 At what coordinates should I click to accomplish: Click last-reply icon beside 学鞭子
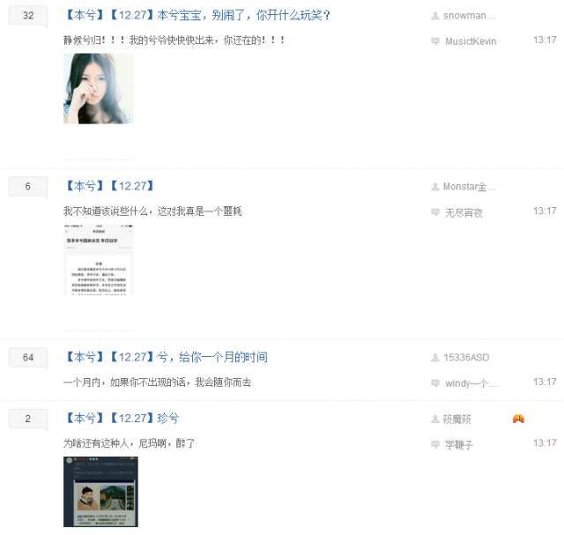(x=435, y=444)
